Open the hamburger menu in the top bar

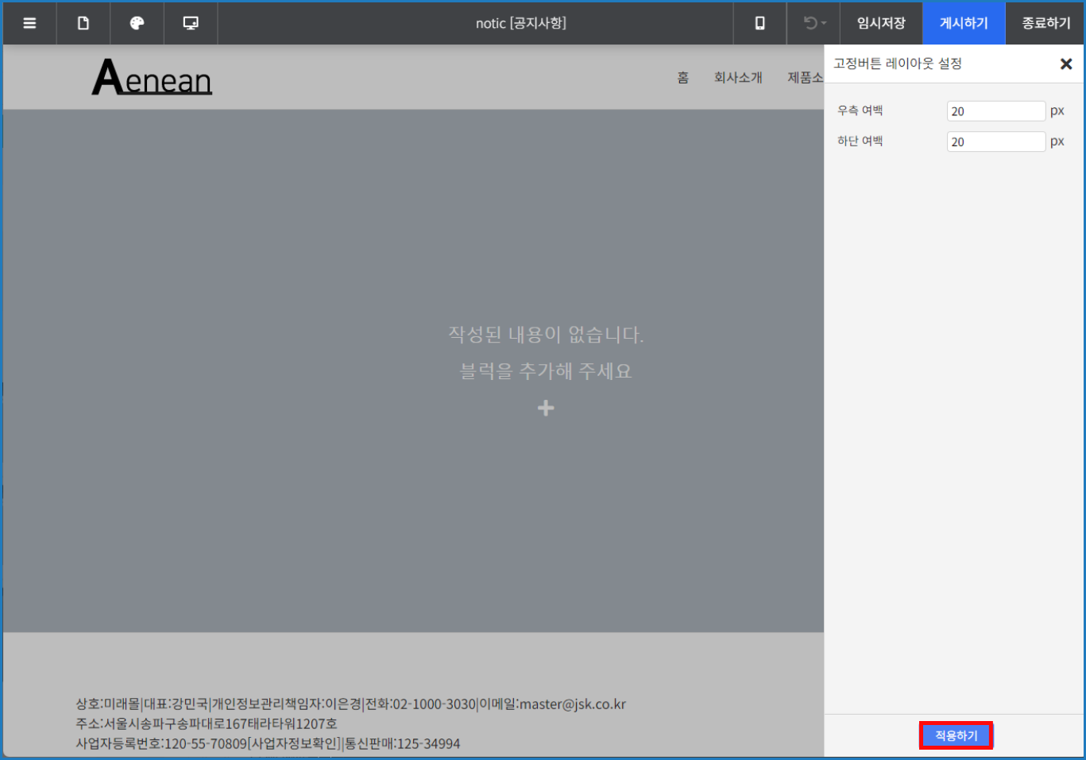[x=29, y=23]
